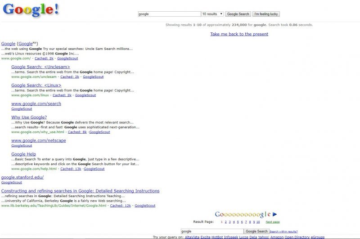Open the 'Cached: 8k' link
The width and height of the screenshot is (360, 239).
77,132
